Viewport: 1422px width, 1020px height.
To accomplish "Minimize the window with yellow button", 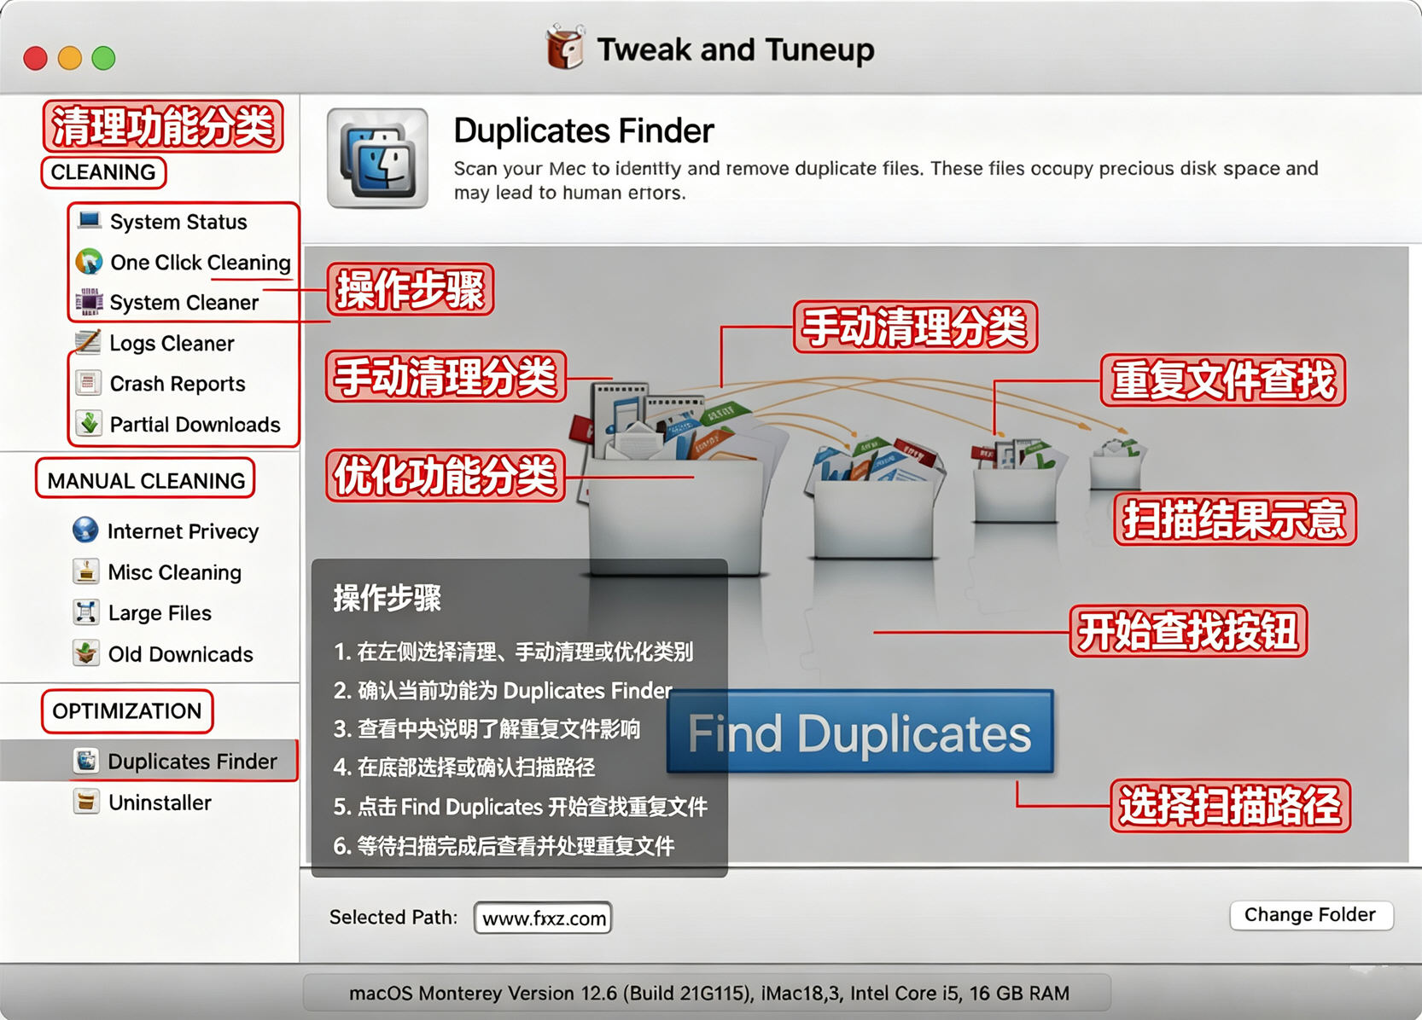I will [x=69, y=58].
